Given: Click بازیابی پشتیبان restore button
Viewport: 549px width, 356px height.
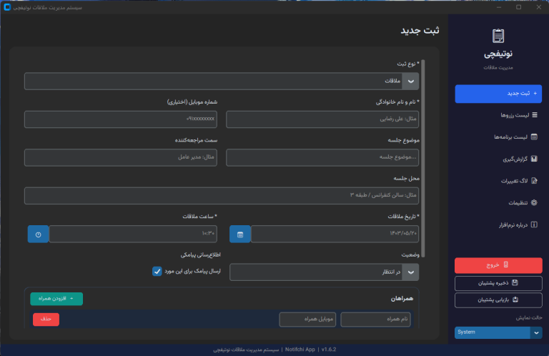Looking at the screenshot, I should [x=498, y=300].
